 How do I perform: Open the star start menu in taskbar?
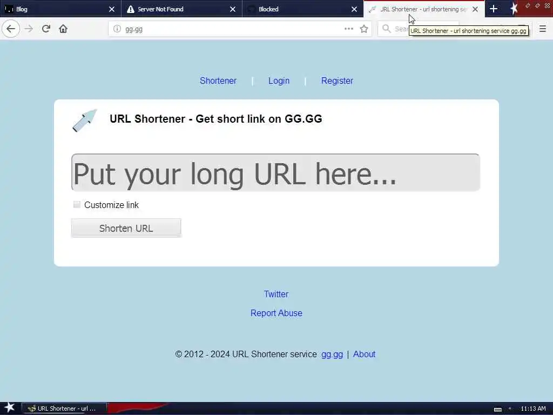[x=10, y=408]
